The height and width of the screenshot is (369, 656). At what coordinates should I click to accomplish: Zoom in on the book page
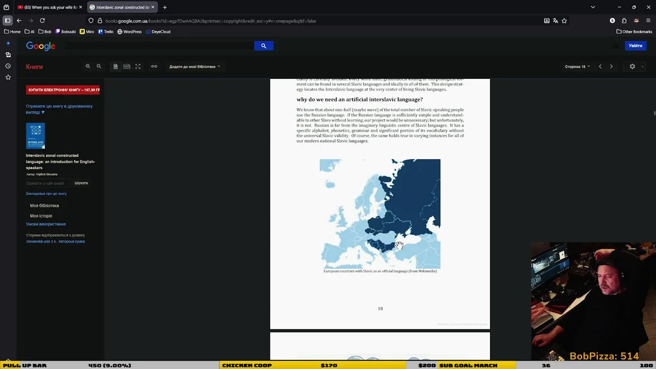[88, 66]
